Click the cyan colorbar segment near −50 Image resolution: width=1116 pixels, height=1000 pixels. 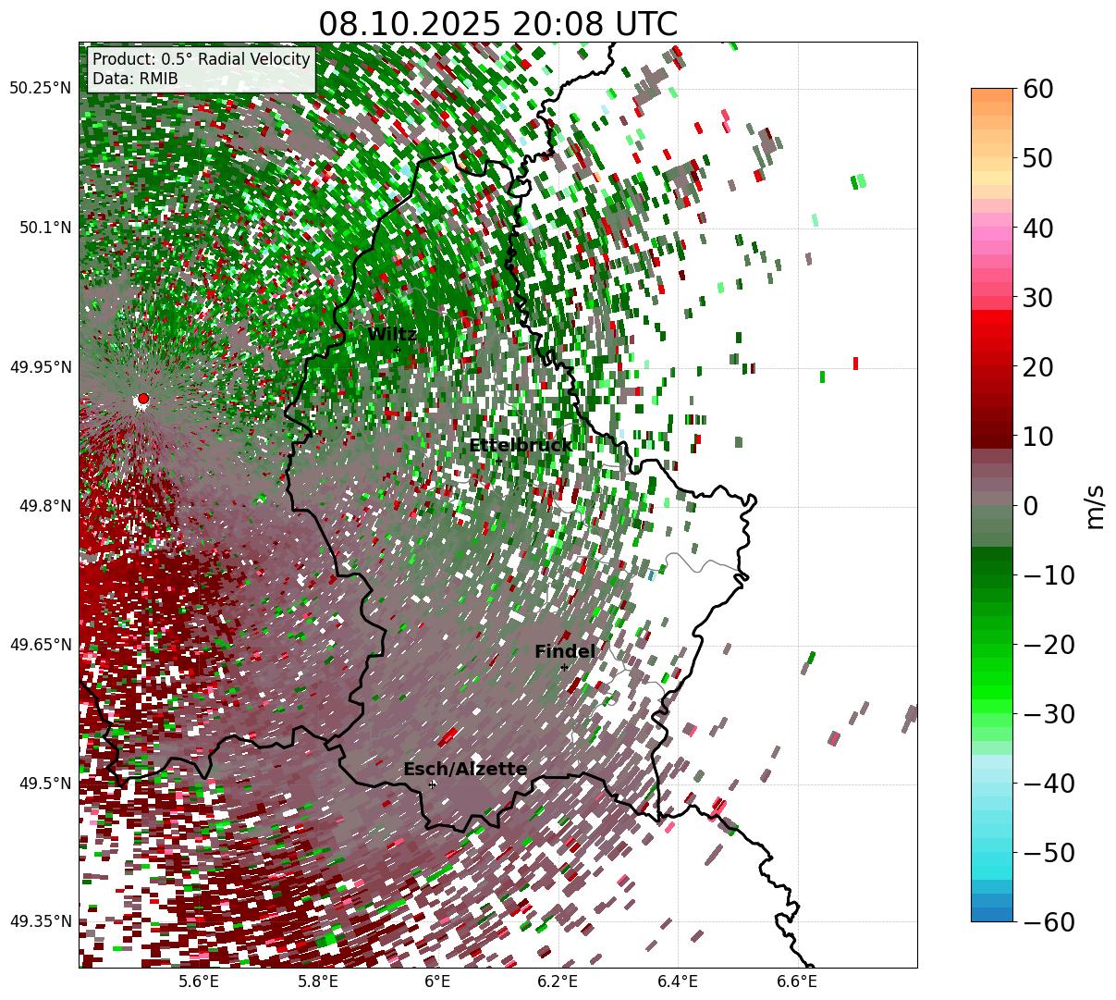tap(992, 853)
